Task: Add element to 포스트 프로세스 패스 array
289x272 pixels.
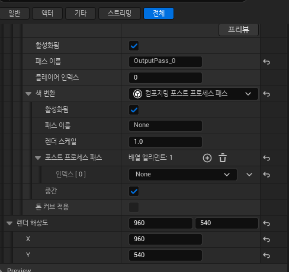Action: point(207,158)
